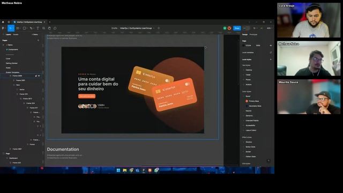Open the Figma taskbar icon
The height and width of the screenshot is (193, 343).
pyautogui.click(x=144, y=170)
